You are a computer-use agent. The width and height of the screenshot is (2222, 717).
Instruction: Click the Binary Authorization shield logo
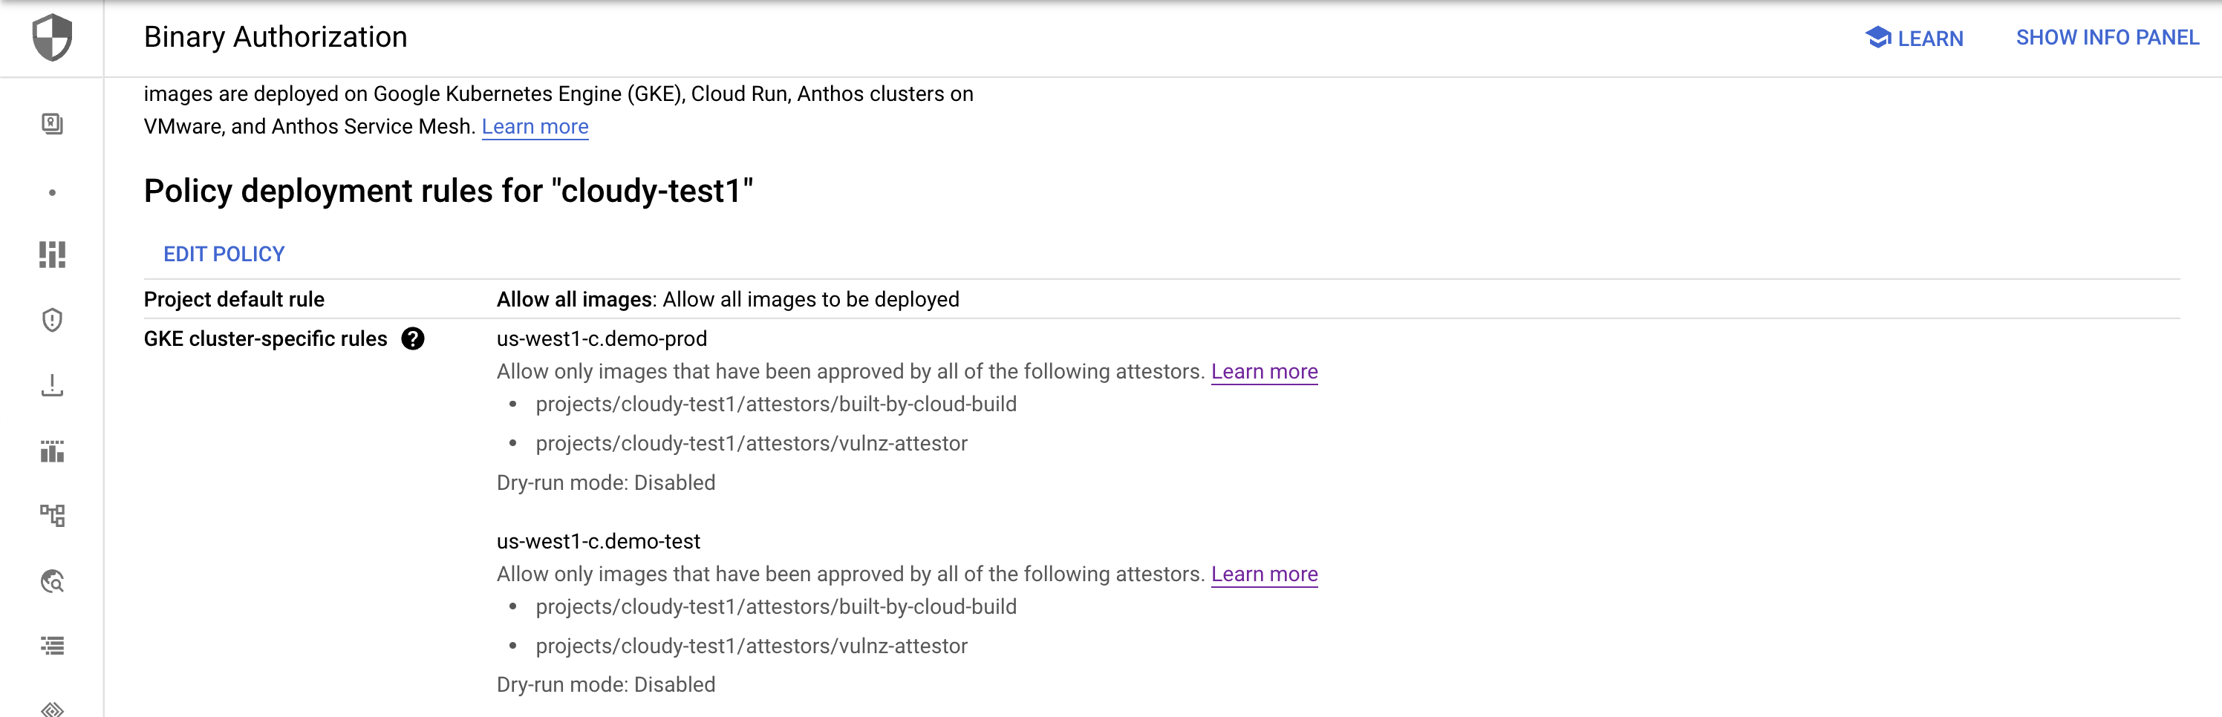pos(52,37)
